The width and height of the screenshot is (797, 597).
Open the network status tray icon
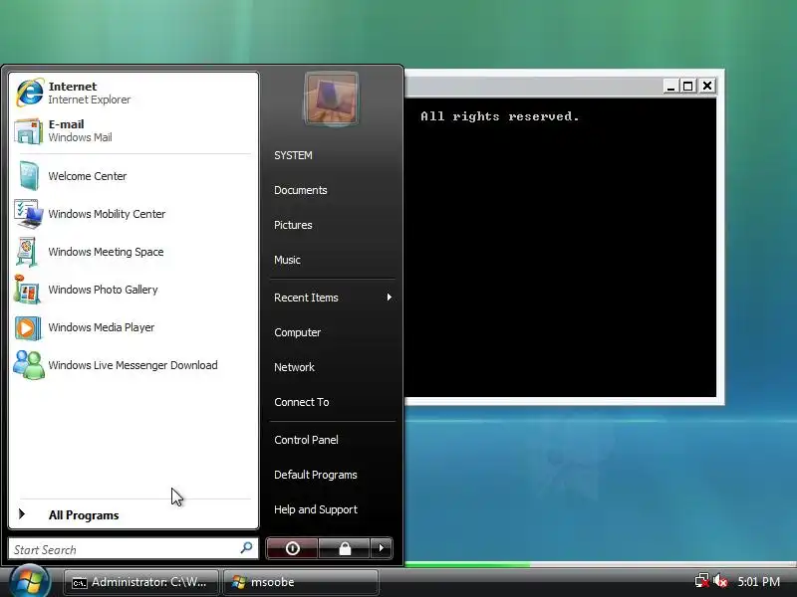coord(702,581)
